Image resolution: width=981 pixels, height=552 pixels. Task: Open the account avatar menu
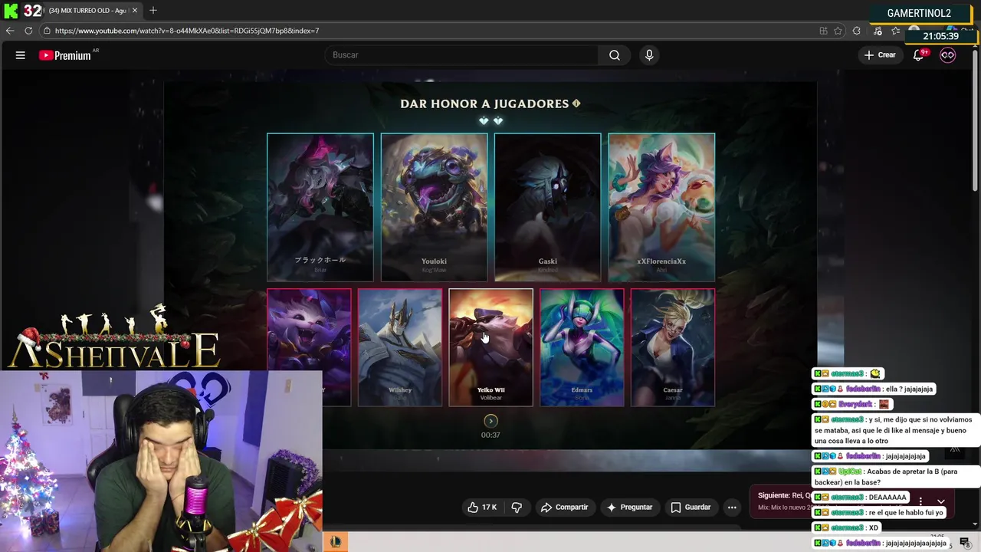pyautogui.click(x=948, y=55)
